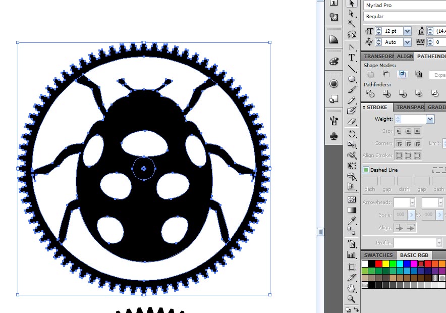Switch to the Transparency tab

[409, 107]
